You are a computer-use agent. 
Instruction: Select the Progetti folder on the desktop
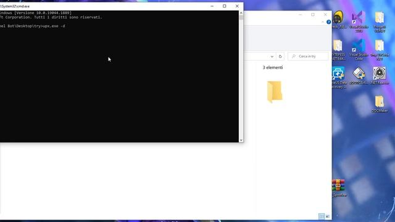coord(380,22)
